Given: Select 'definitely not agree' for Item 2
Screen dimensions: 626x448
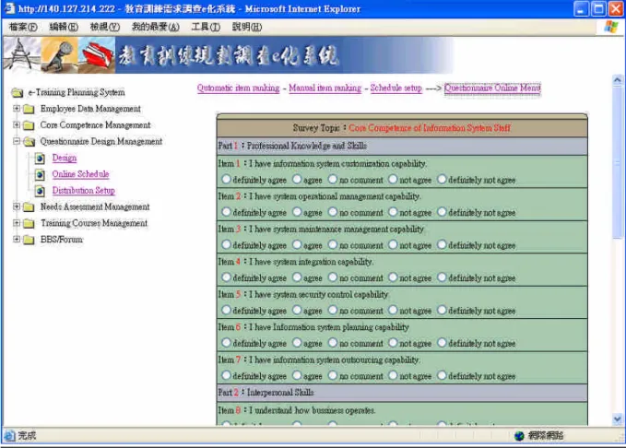Looking at the screenshot, I should coord(442,212).
